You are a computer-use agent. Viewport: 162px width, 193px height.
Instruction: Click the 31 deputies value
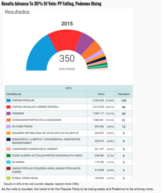(x=124, y=120)
